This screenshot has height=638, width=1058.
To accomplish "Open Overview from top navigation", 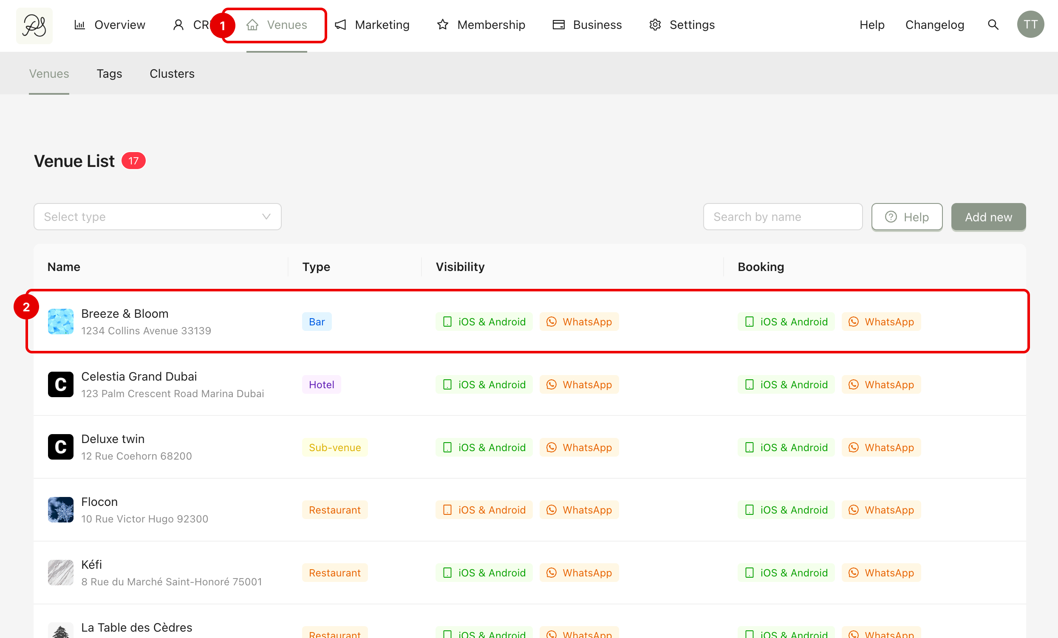I will 110,25.
